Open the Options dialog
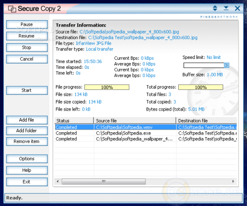Screen dimensions: 247x206 tap(27, 159)
